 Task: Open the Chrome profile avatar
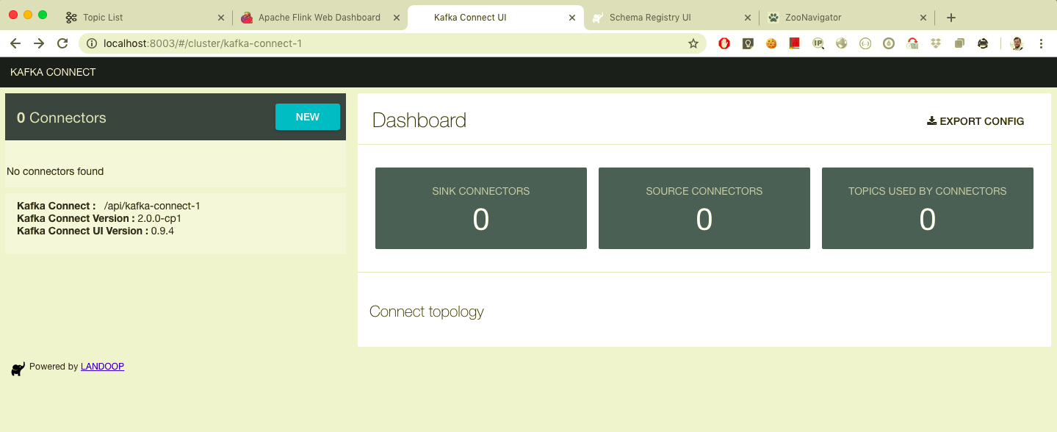[x=1017, y=43]
